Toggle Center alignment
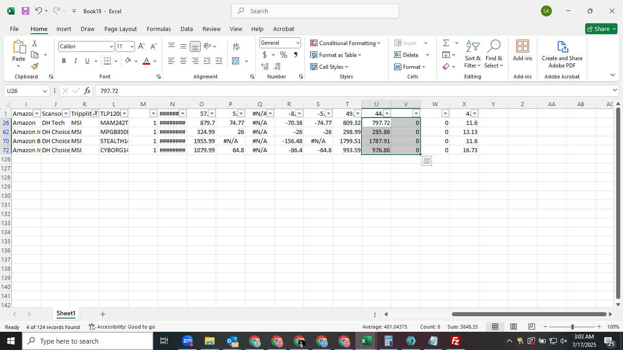The width and height of the screenshot is (623, 350). [183, 61]
